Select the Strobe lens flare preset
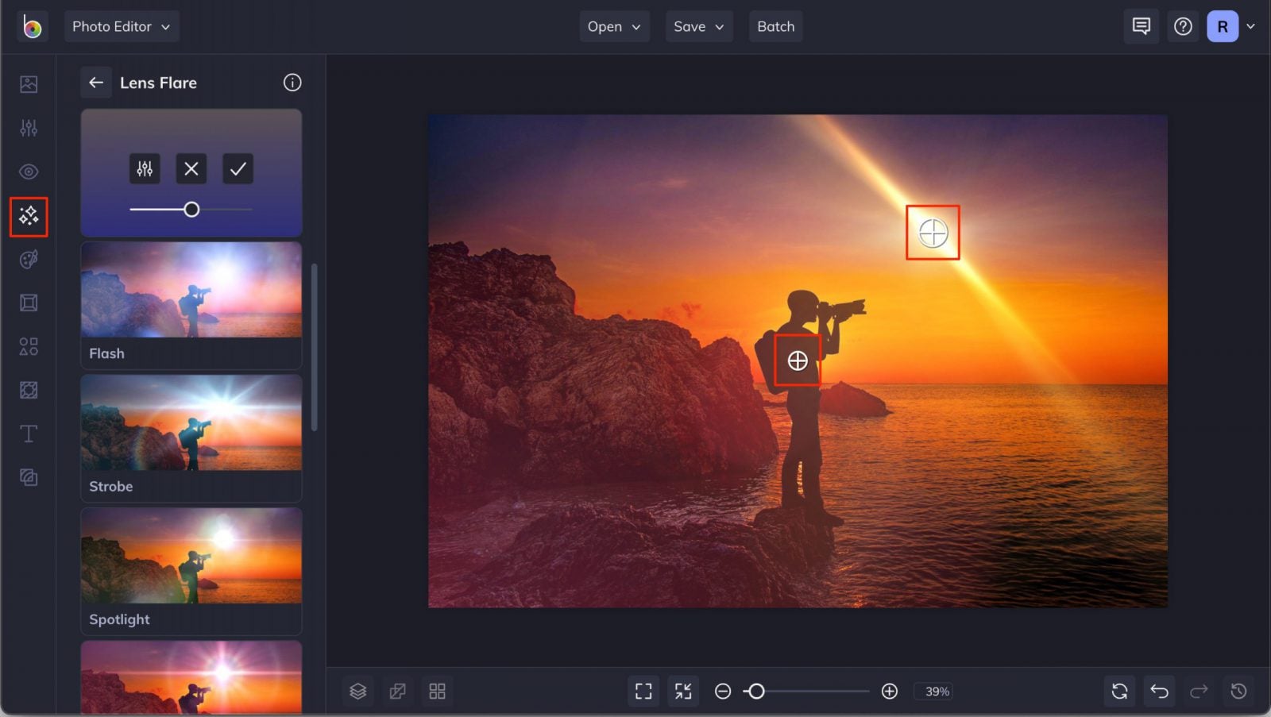1271x717 pixels. [x=191, y=438]
